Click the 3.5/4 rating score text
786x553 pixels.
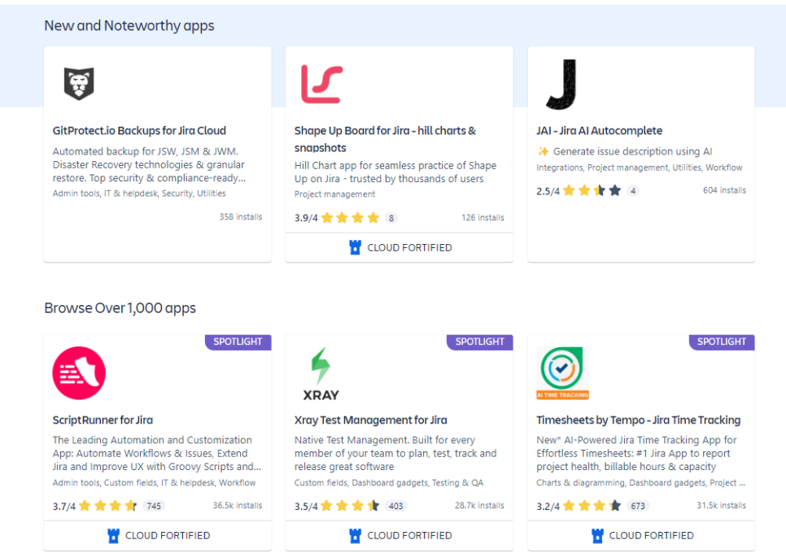point(306,507)
